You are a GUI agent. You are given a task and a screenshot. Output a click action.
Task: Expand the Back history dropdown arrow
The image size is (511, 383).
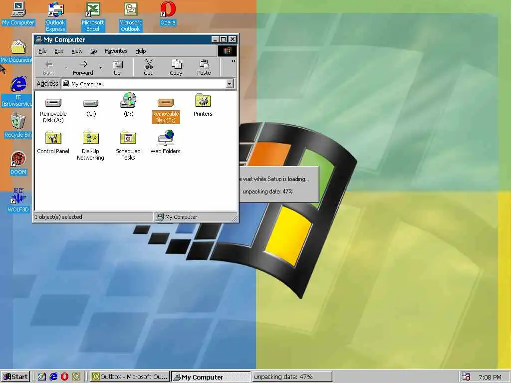point(66,68)
